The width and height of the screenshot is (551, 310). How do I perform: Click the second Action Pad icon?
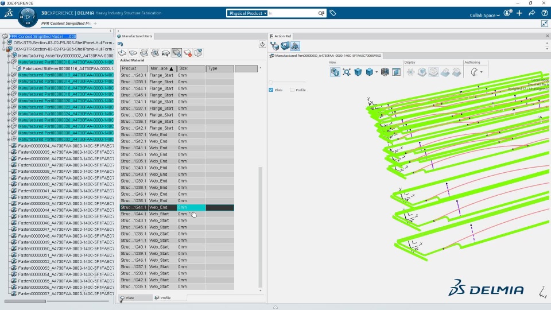coord(285,46)
